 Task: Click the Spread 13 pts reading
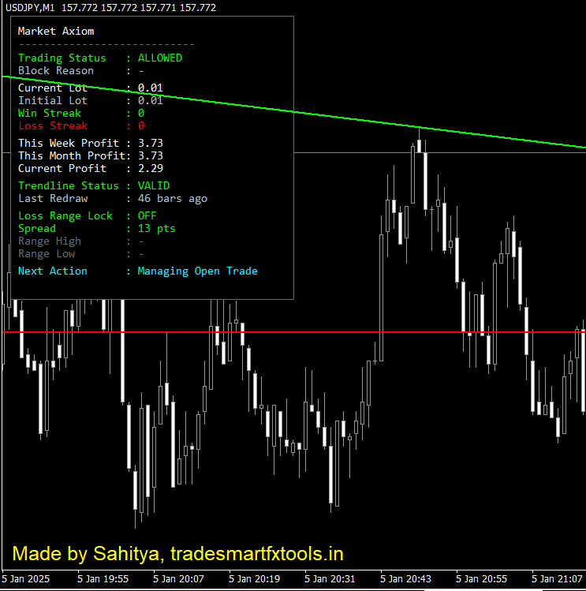tap(156, 228)
